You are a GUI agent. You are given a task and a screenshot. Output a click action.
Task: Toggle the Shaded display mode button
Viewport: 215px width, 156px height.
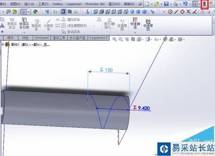(x=63, y=12)
